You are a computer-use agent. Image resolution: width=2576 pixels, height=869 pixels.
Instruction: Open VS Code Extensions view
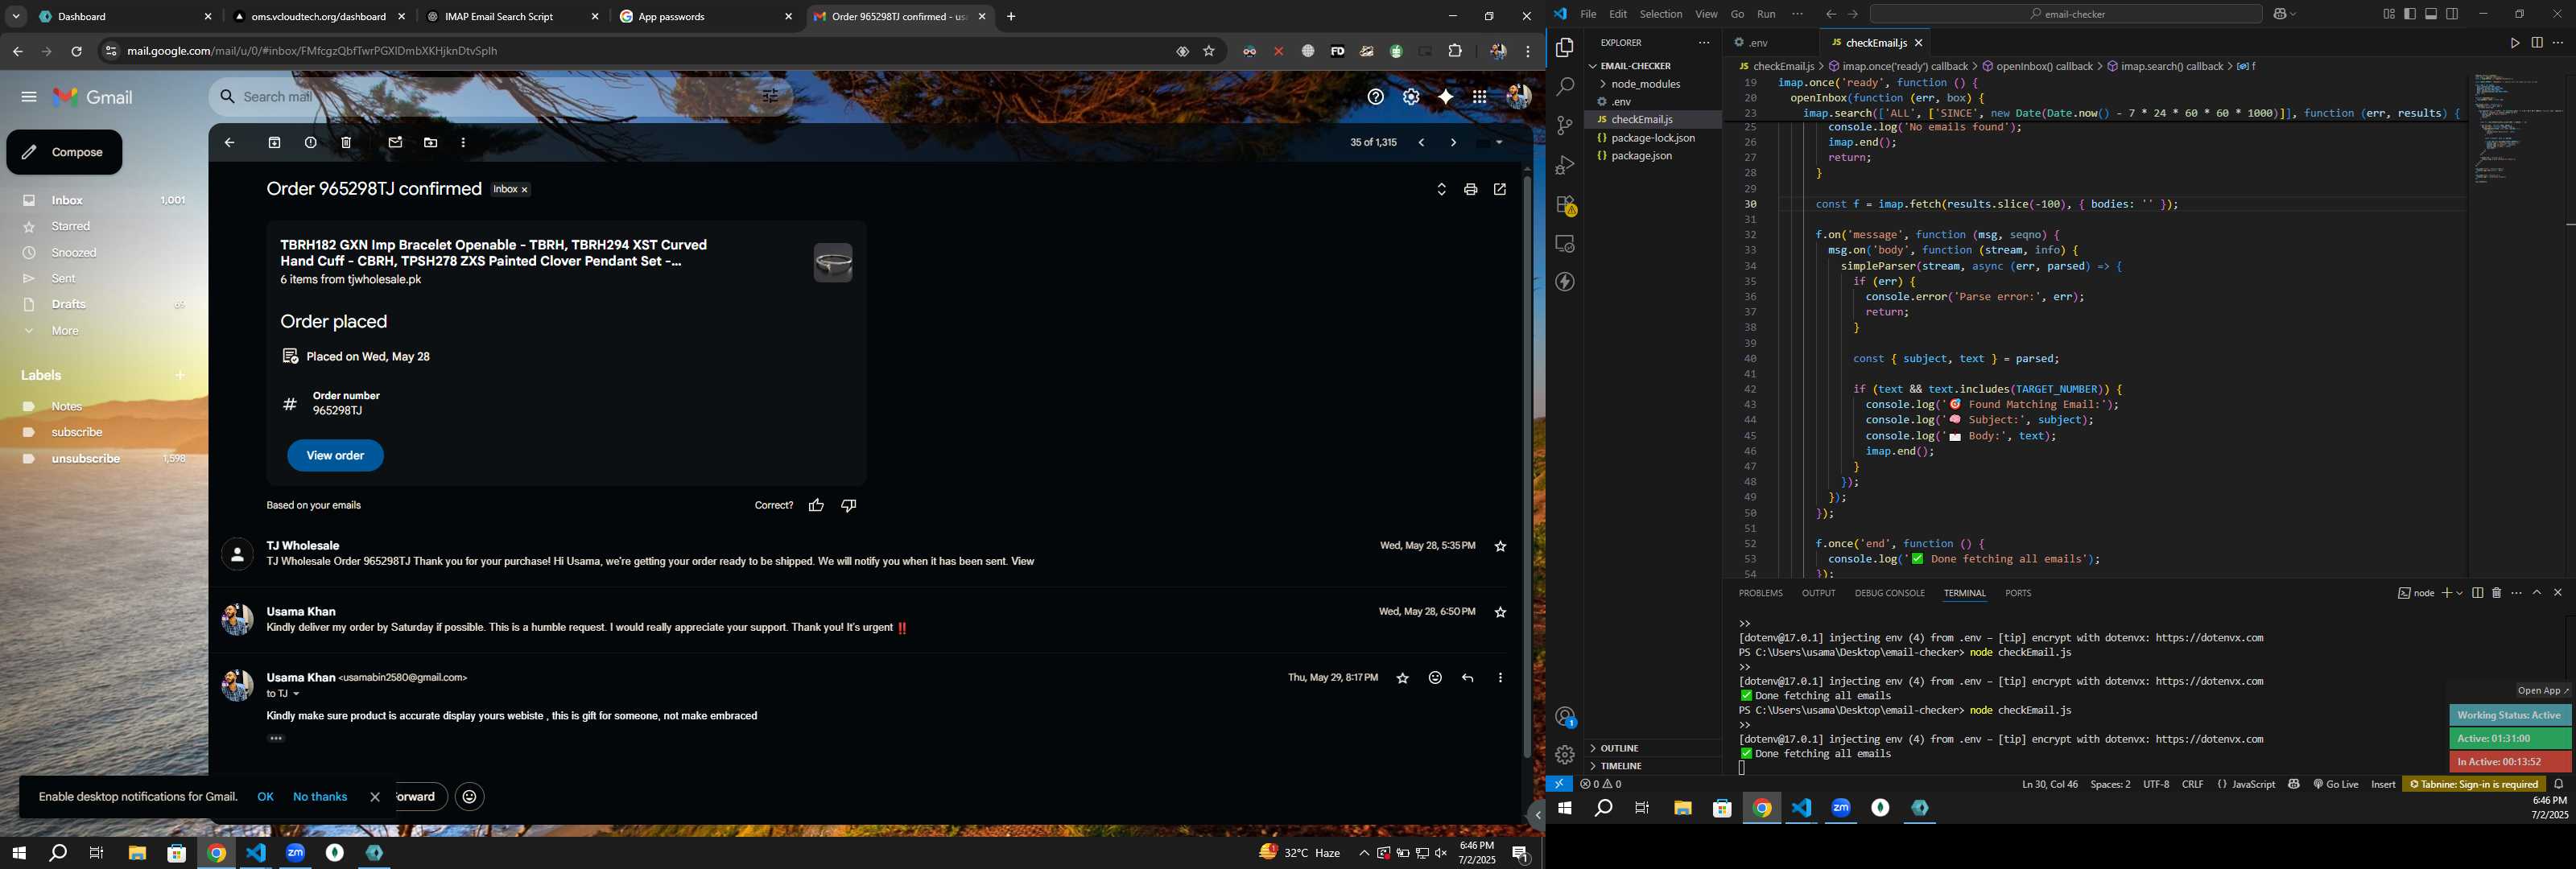(1565, 205)
